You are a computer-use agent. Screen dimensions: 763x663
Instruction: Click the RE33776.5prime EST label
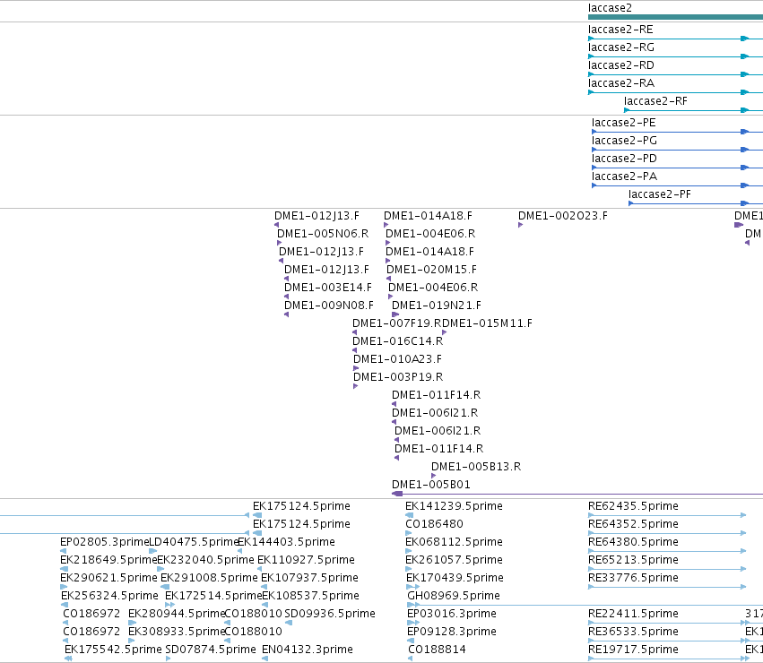pos(633,579)
